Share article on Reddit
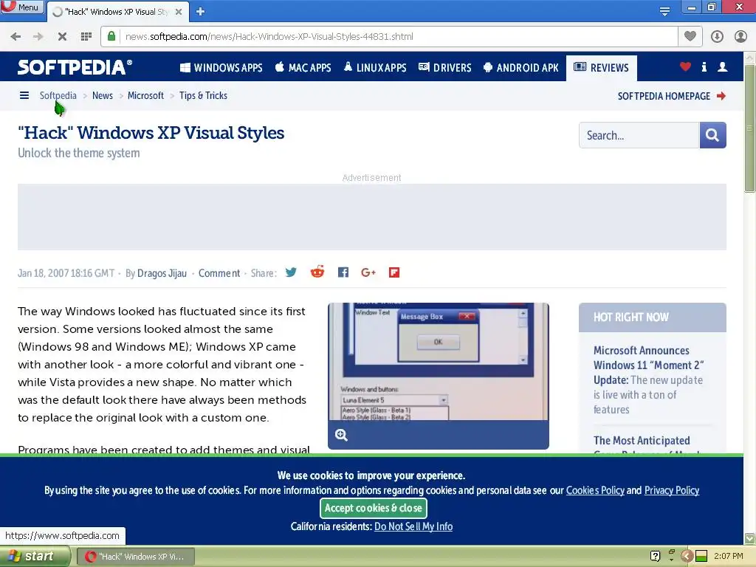The image size is (756, 567). pyautogui.click(x=317, y=272)
